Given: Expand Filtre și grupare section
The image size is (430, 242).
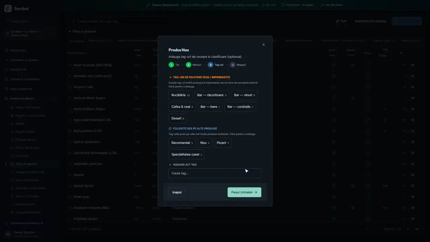Looking at the screenshot, I should coord(83,31).
